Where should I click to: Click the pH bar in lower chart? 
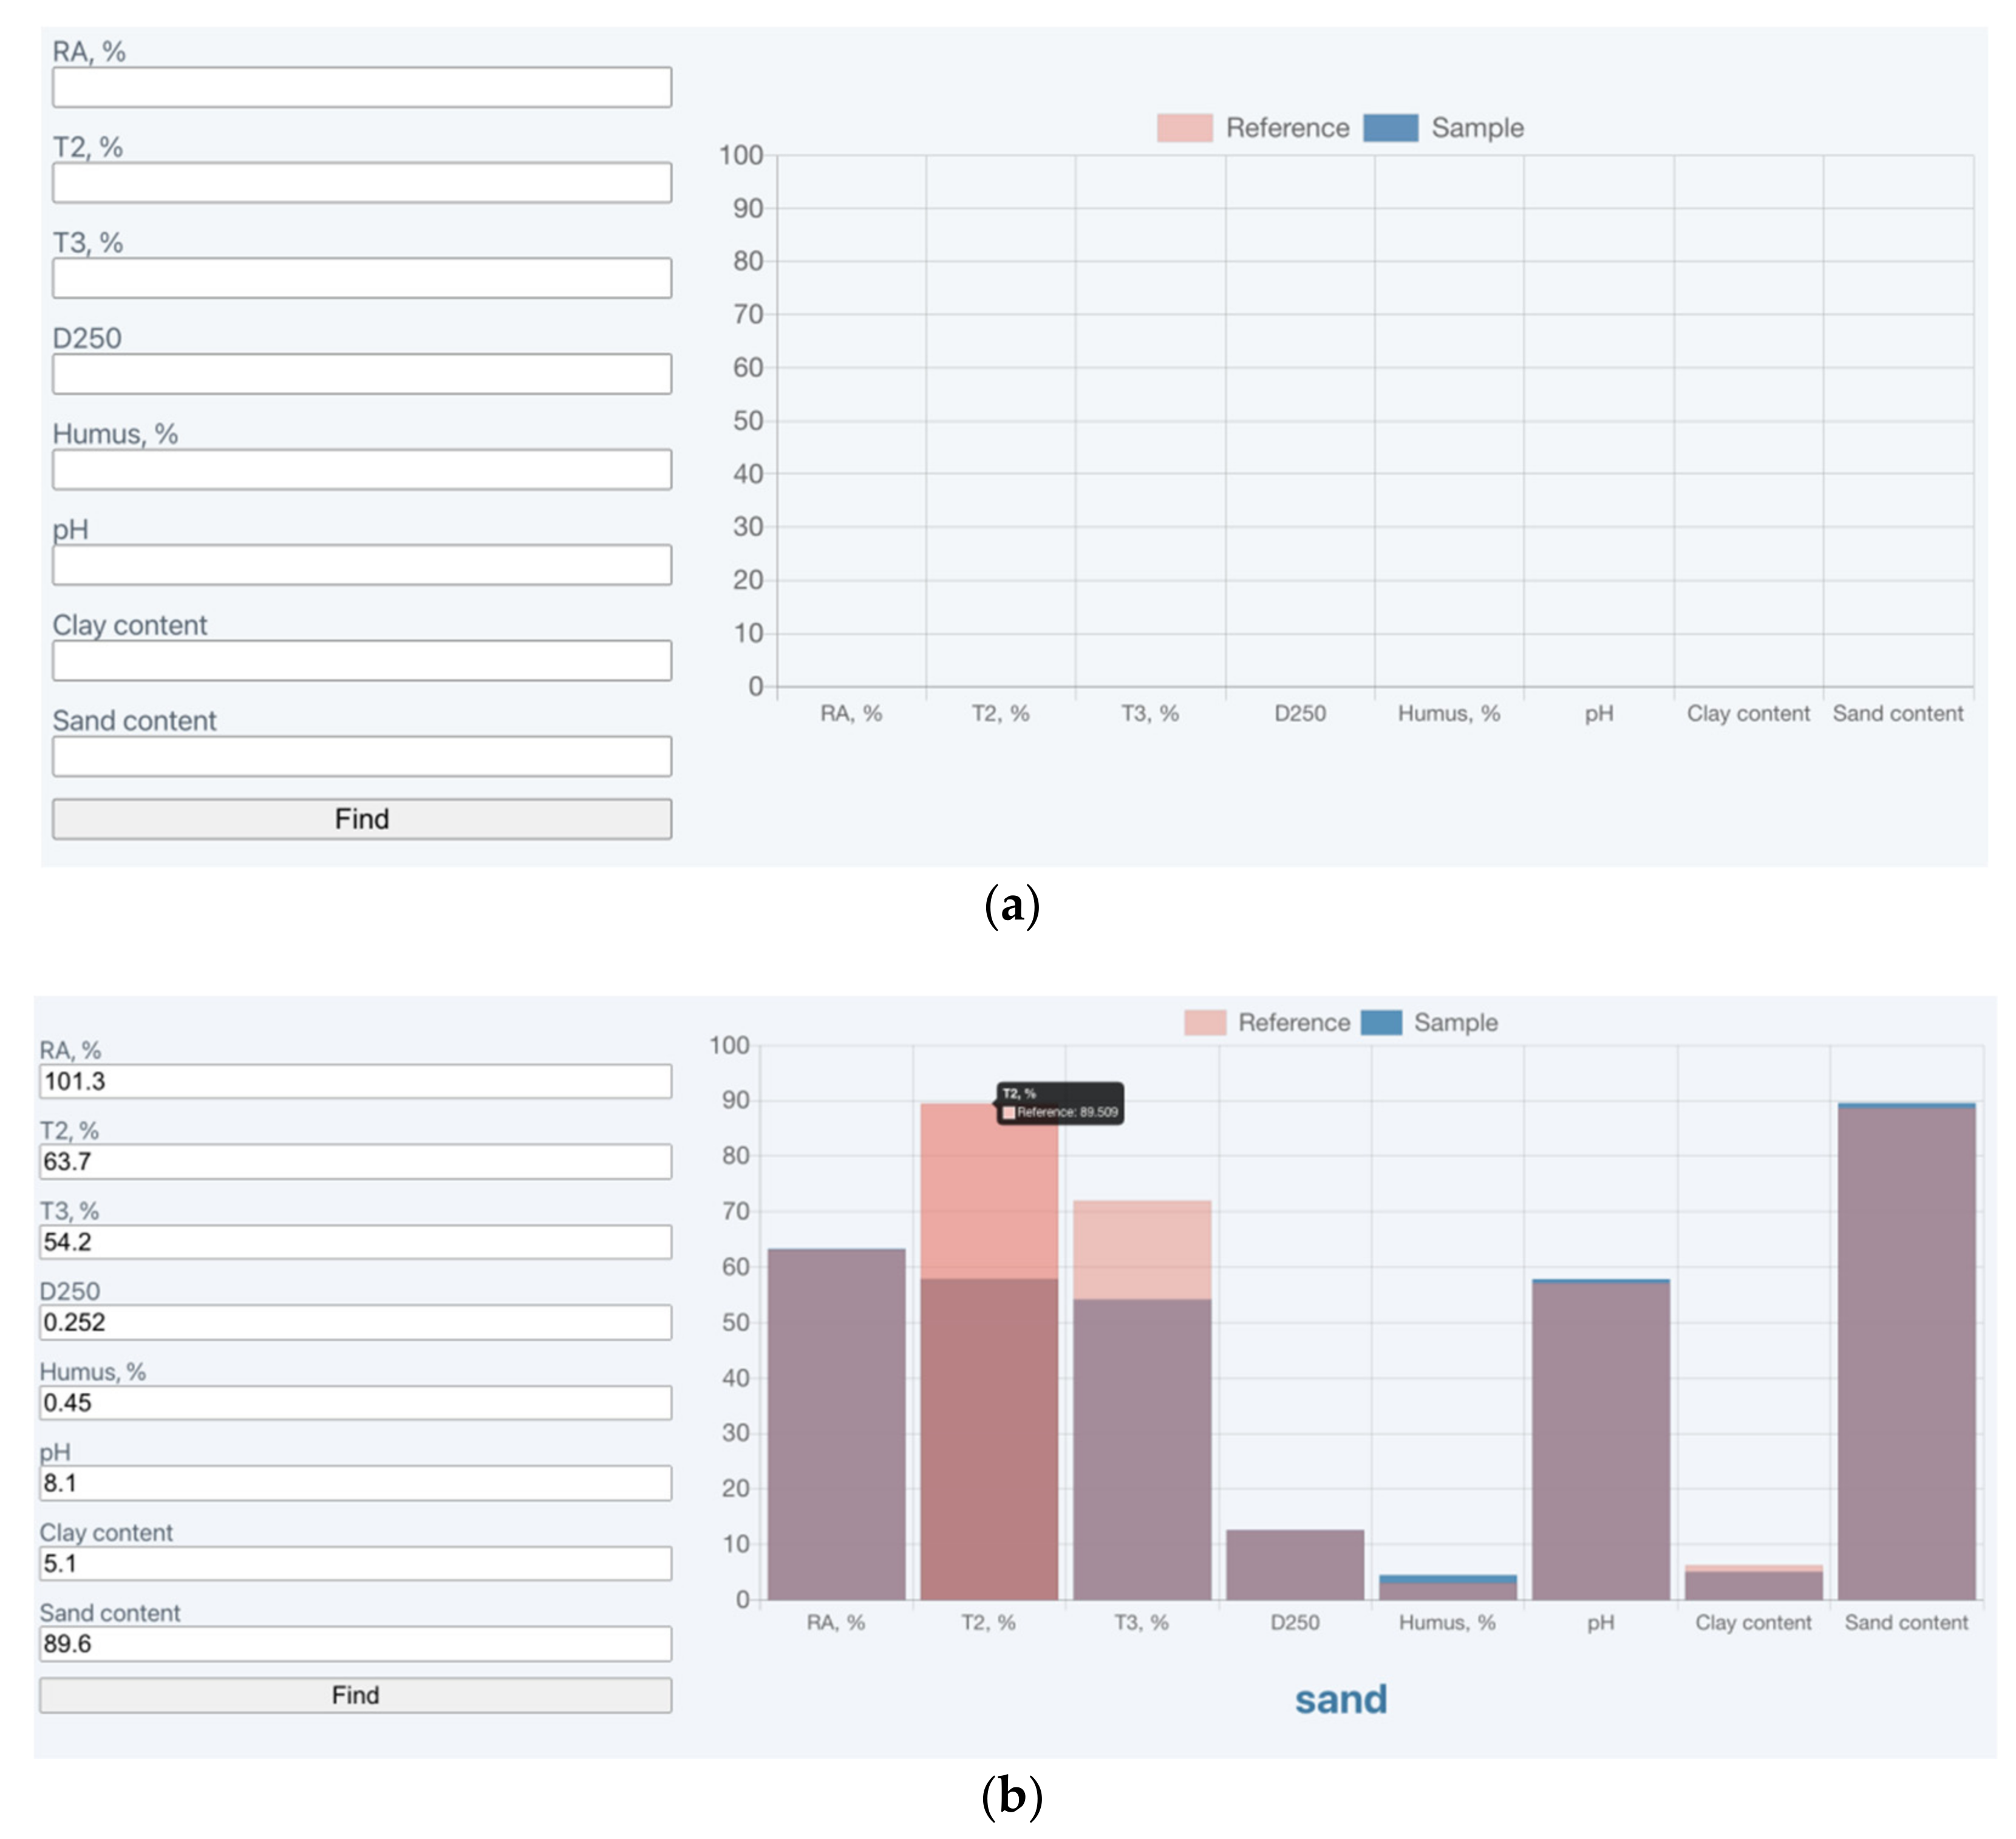[1600, 1440]
